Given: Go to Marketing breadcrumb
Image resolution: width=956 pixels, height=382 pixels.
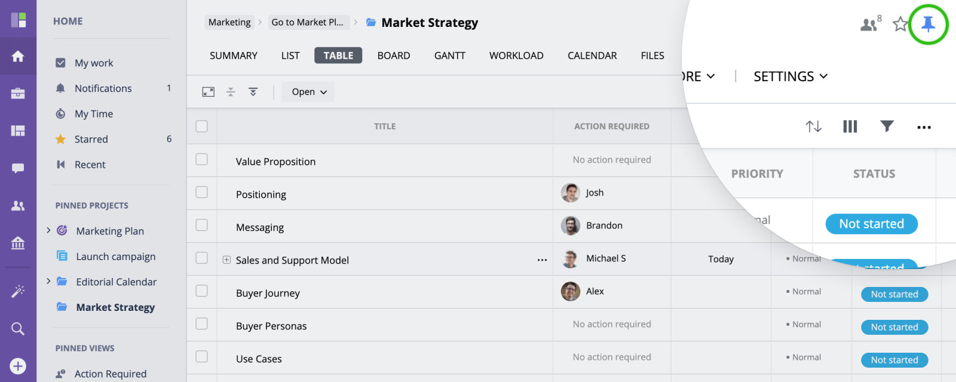Looking at the screenshot, I should [229, 22].
